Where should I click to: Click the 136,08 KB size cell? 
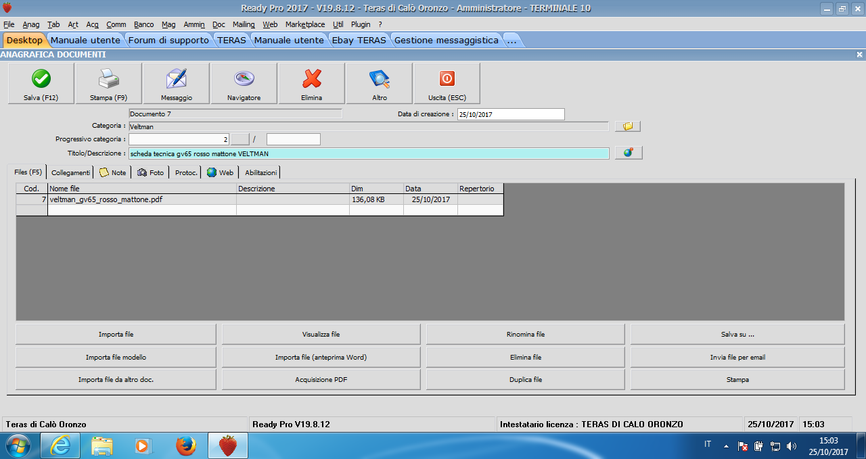coord(376,199)
